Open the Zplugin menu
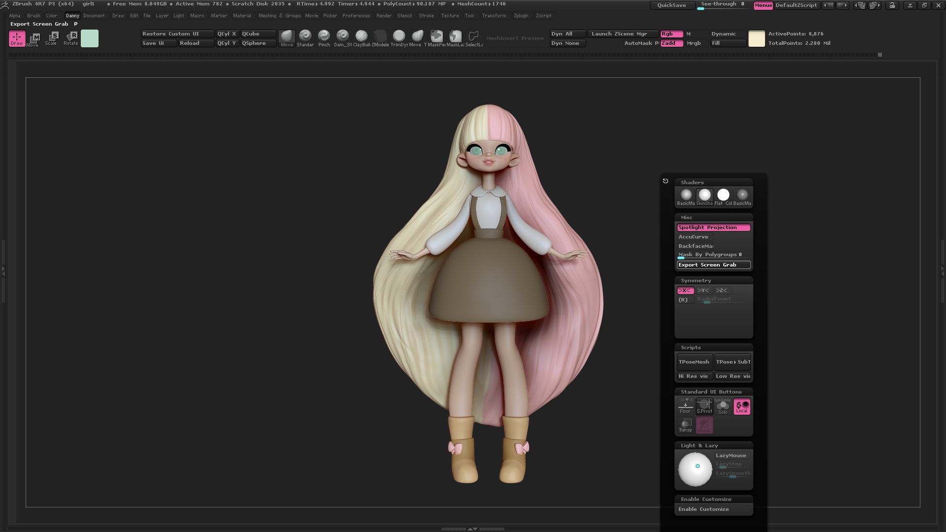Image resolution: width=946 pixels, height=532 pixels. coord(521,16)
